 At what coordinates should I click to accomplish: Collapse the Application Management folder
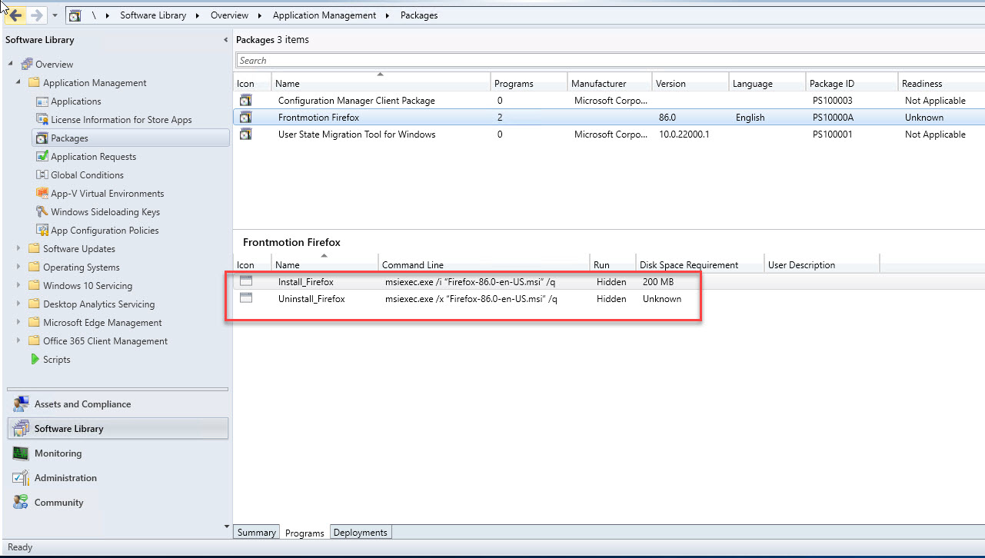(x=18, y=82)
